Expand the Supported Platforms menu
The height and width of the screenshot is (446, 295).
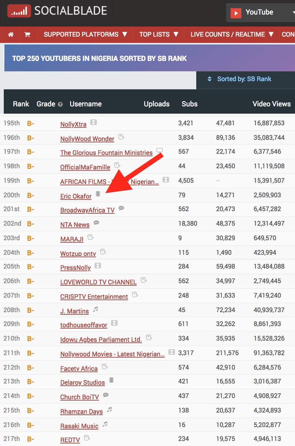[x=85, y=35]
